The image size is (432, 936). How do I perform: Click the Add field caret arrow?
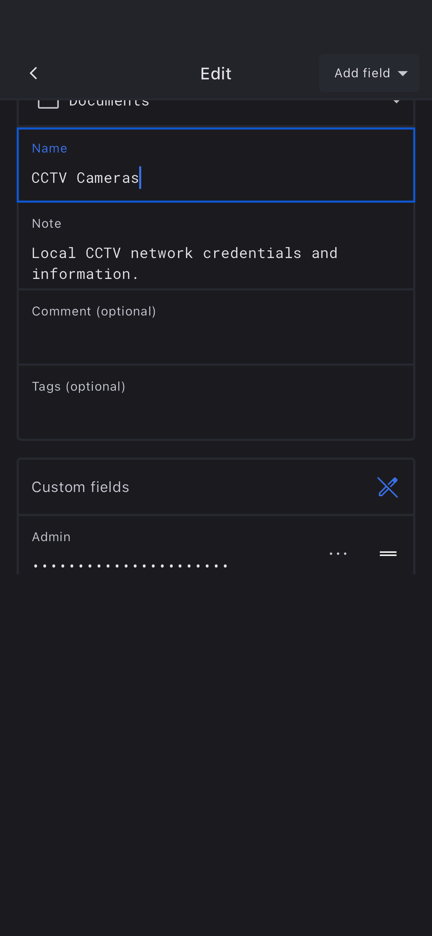click(402, 73)
